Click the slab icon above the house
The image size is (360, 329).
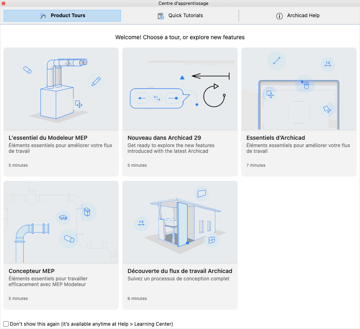201,194
